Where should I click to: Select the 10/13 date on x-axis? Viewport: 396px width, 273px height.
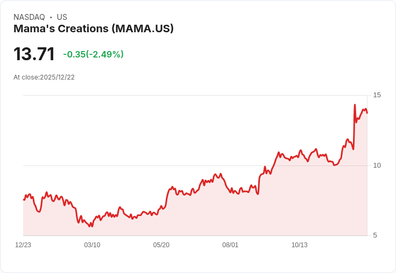tap(299, 245)
